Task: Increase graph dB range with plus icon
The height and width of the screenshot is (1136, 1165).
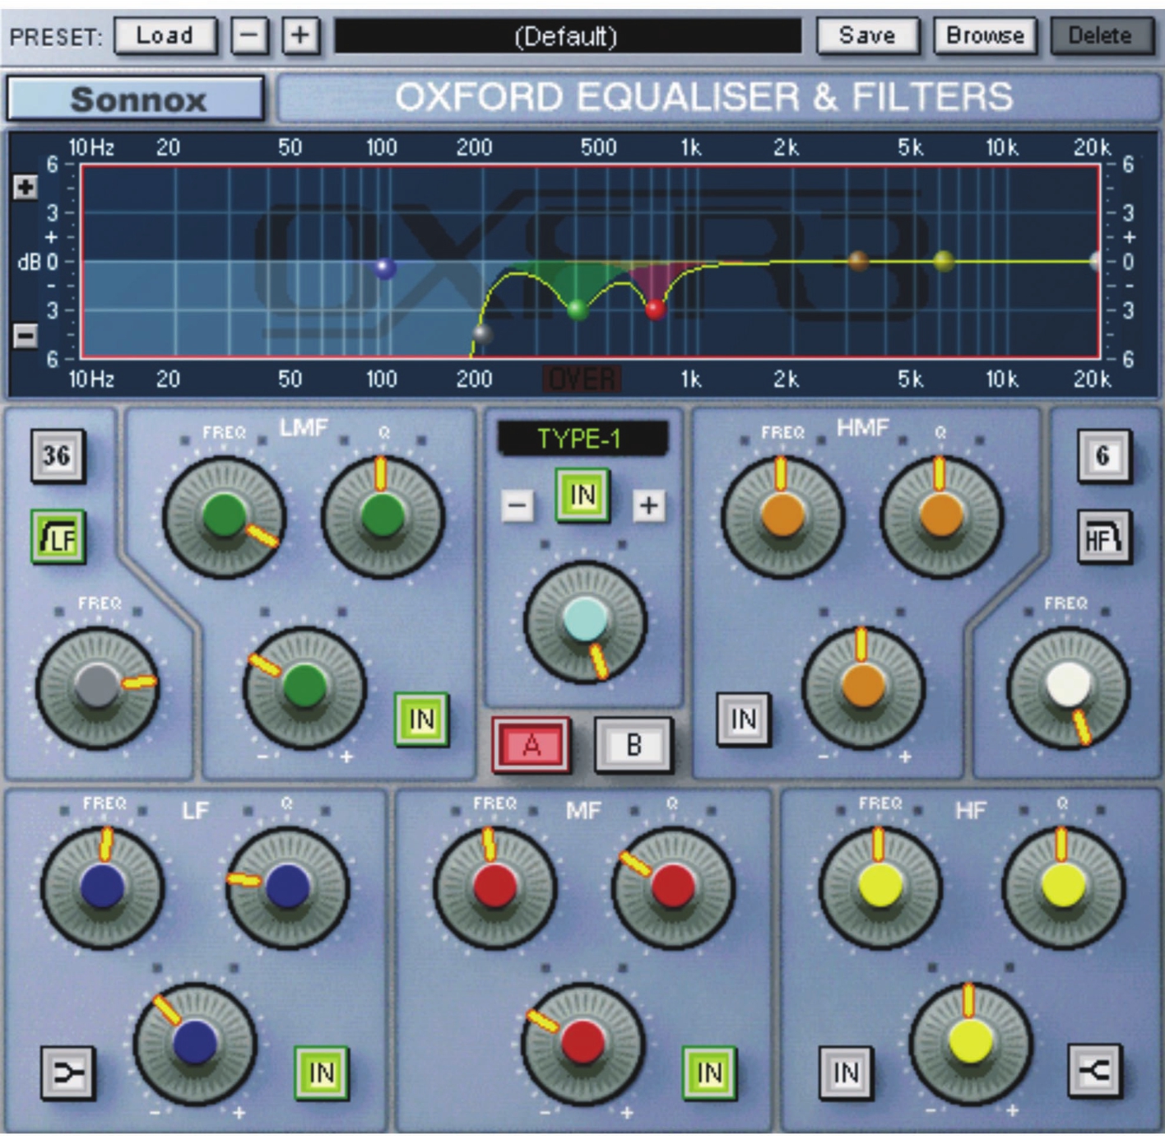Action: [26, 187]
